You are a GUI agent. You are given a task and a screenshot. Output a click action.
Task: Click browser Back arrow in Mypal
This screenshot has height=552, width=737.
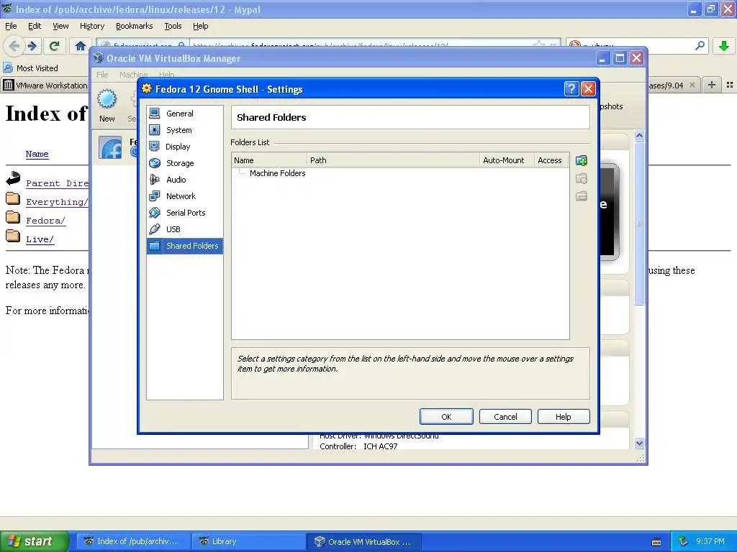[x=14, y=45]
